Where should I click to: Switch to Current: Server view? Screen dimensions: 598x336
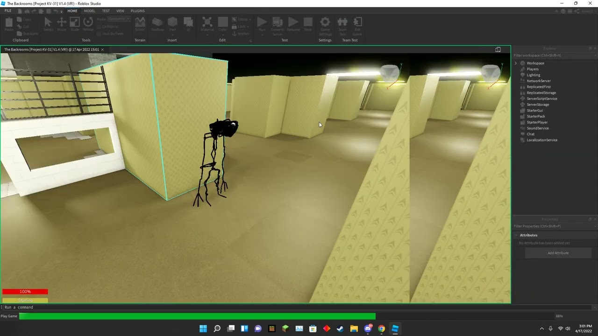[x=278, y=26]
